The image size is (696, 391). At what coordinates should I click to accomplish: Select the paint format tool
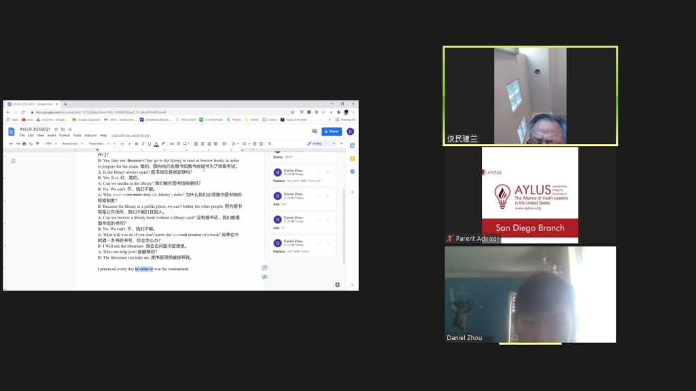(37, 144)
